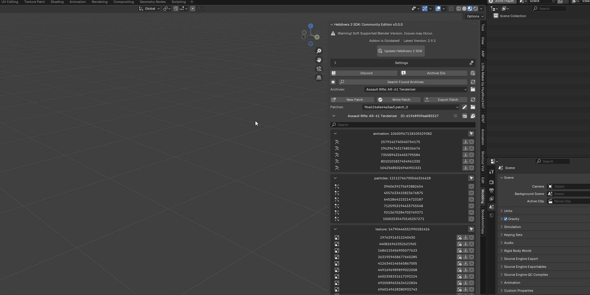Switch orthographic perspective with grid icon
This screenshot has width=590, height=295.
point(319,78)
